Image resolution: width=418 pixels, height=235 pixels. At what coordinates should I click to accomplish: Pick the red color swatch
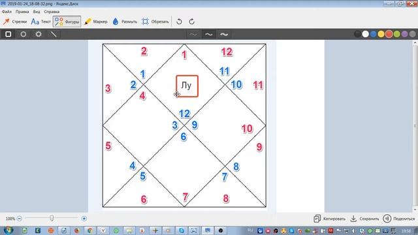tap(389, 34)
